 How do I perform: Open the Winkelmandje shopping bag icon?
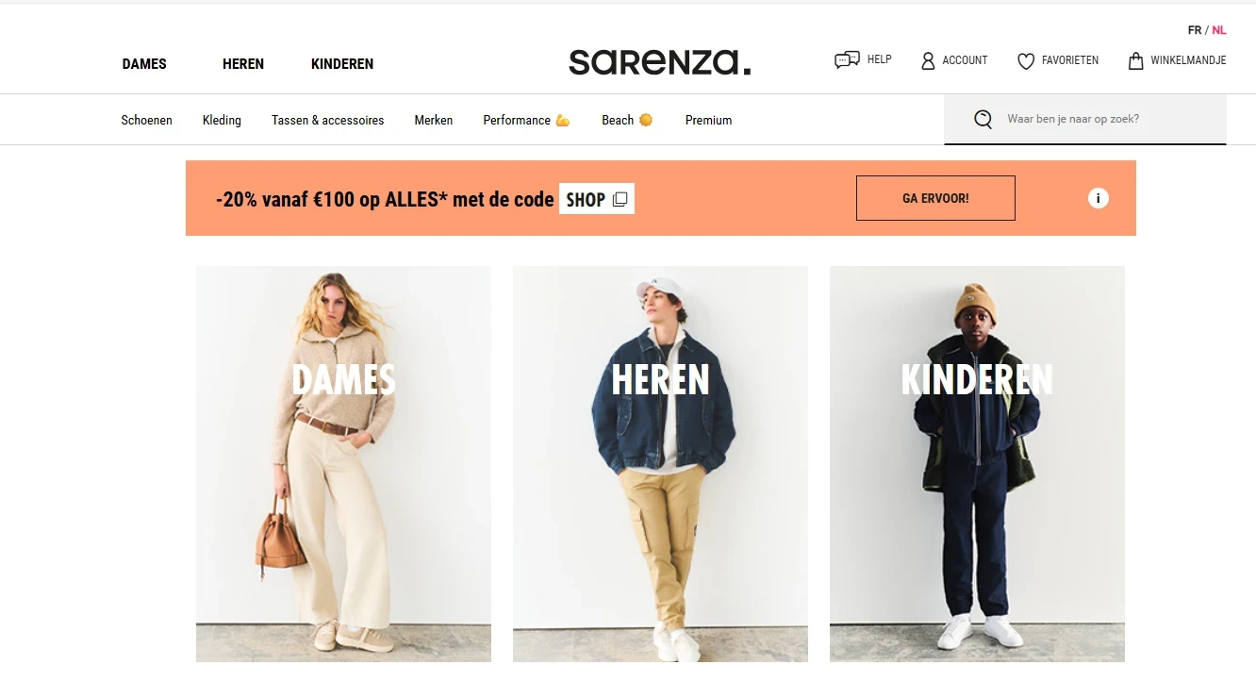[x=1136, y=60]
